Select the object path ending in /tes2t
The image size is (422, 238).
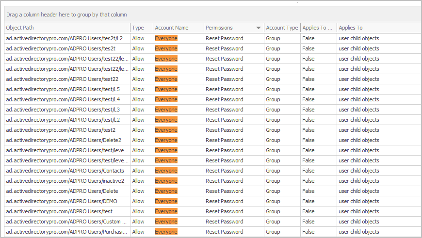[x=61, y=48]
